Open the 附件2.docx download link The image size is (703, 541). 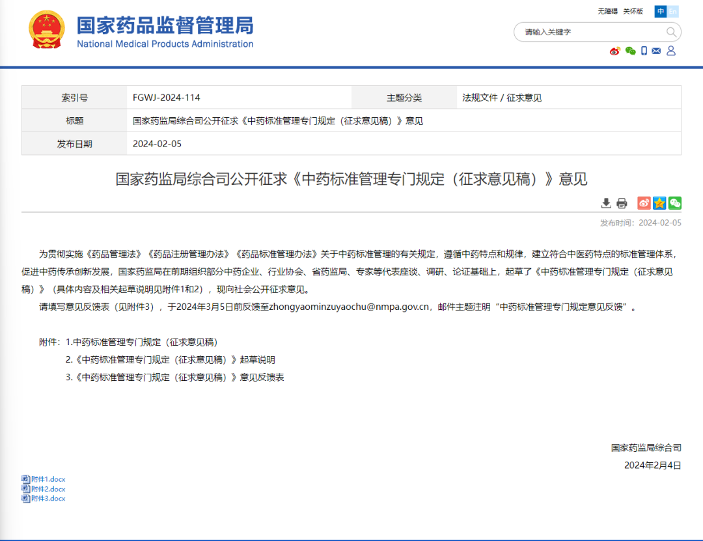(x=48, y=489)
